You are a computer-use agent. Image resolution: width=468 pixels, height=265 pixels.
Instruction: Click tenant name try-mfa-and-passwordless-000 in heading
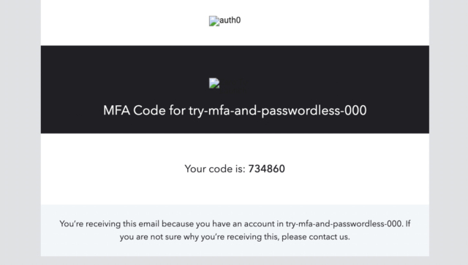pos(278,111)
